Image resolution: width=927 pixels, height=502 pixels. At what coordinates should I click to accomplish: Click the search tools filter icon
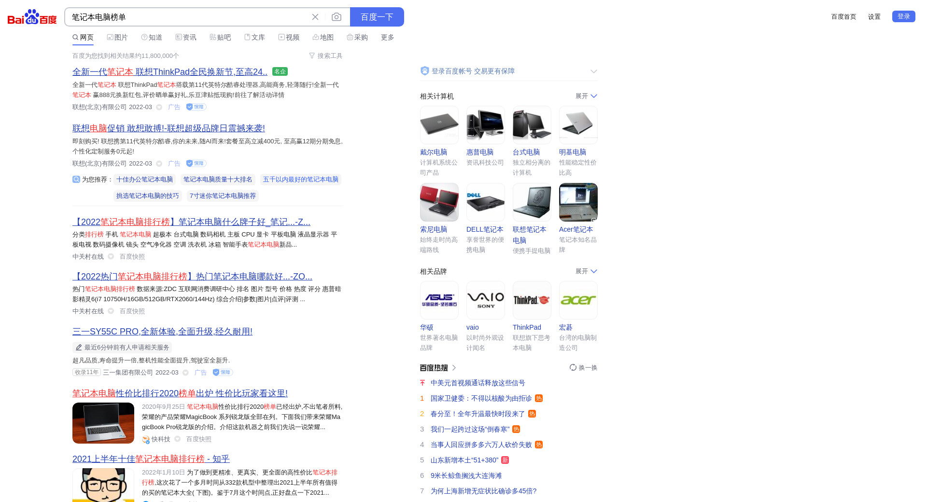point(312,56)
